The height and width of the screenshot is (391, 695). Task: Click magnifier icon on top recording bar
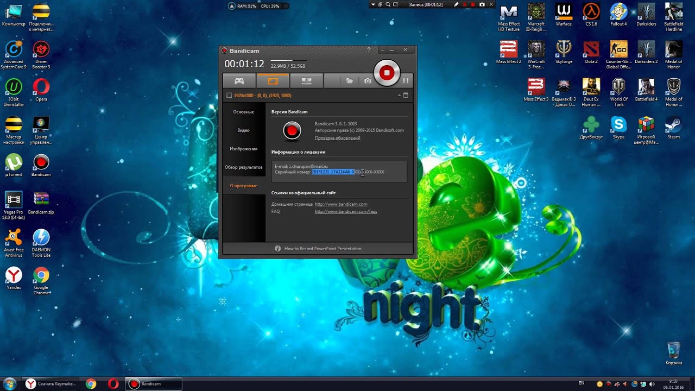(x=388, y=4)
